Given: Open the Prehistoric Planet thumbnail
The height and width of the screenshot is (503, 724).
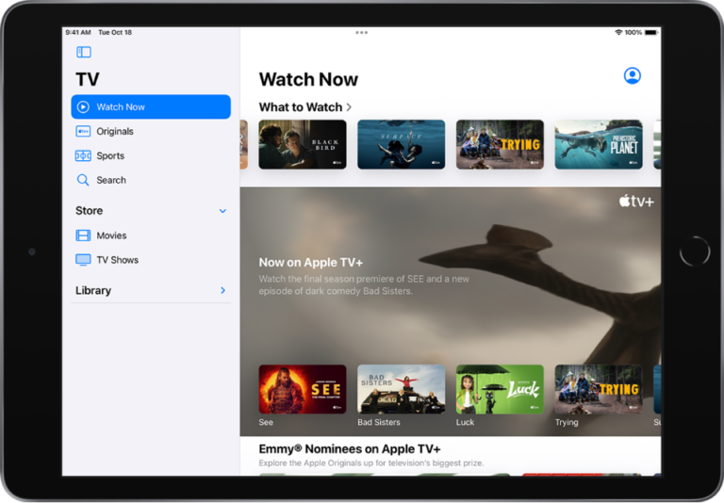Looking at the screenshot, I should [x=599, y=144].
